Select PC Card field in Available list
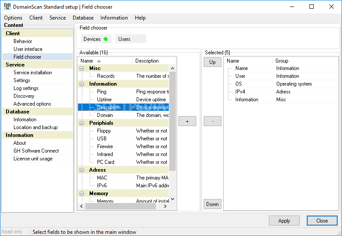The width and height of the screenshot is (342, 236). tap(106, 162)
